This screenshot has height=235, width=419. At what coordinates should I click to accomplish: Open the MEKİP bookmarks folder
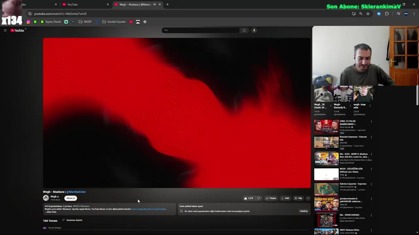coord(85,22)
